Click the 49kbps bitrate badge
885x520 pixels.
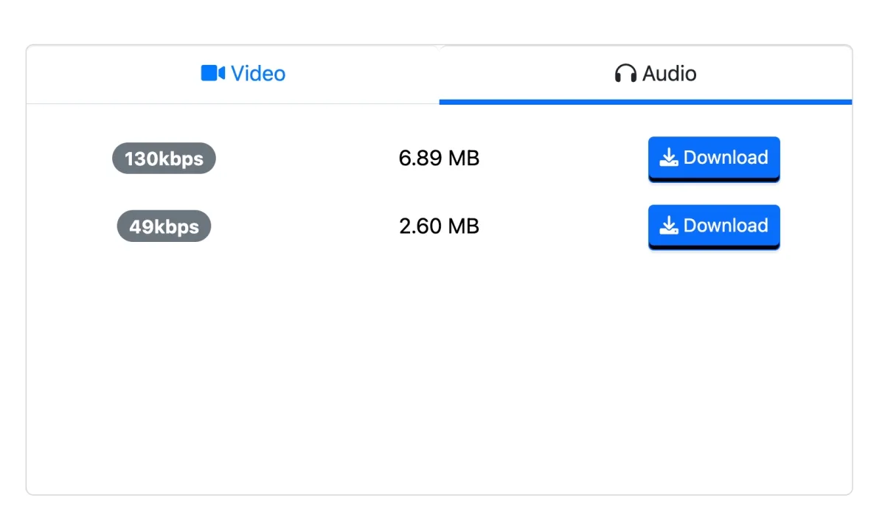164,226
